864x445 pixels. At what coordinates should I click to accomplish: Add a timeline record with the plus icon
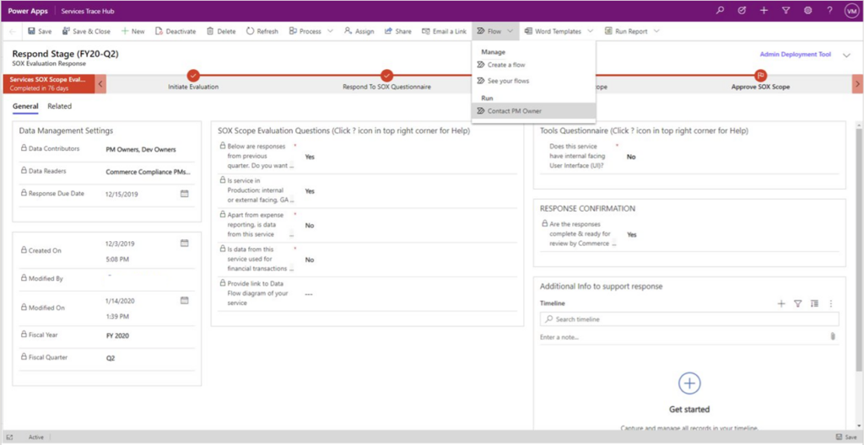pyautogui.click(x=780, y=303)
